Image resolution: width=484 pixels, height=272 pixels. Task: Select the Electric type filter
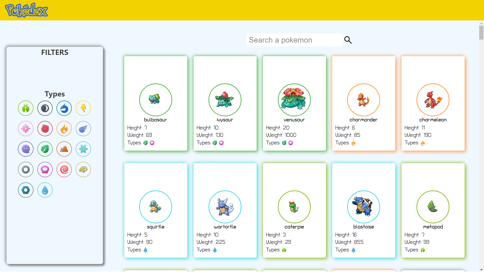[83, 108]
